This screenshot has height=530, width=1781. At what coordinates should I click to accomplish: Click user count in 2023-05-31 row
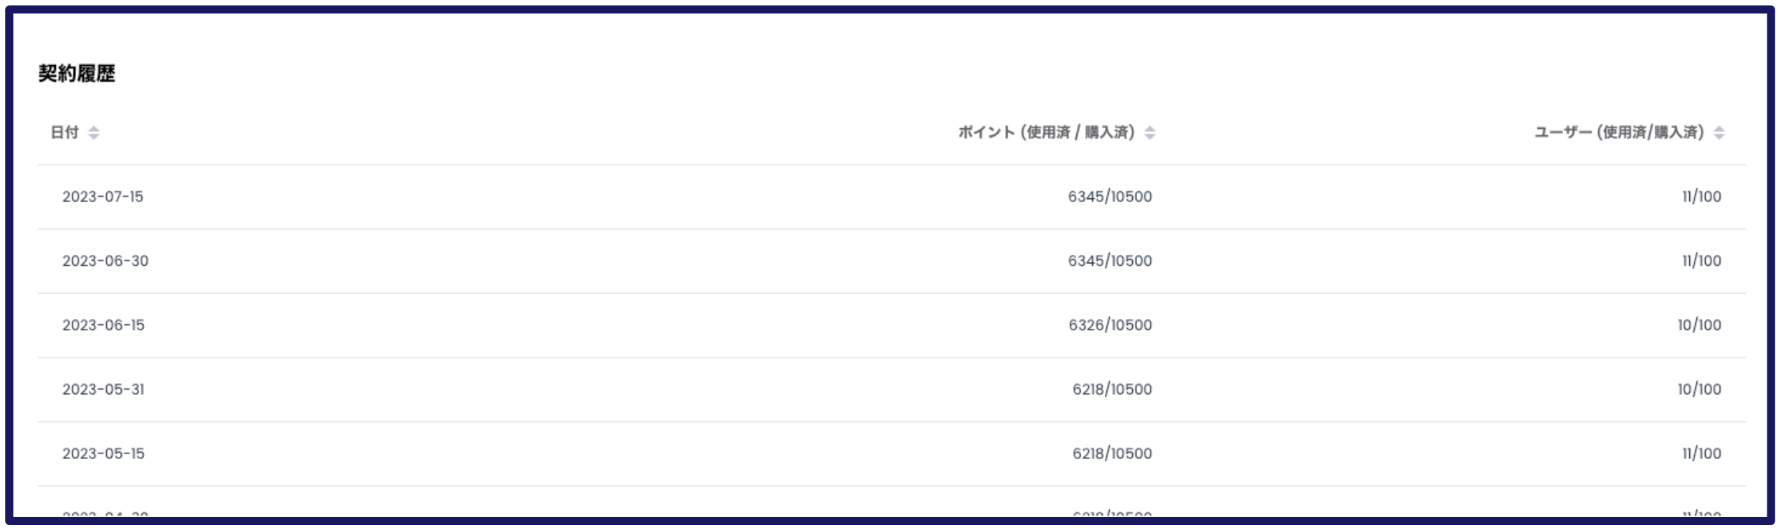coord(1699,390)
